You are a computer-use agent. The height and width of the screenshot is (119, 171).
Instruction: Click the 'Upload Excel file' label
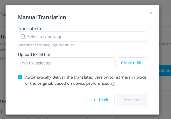(34, 54)
